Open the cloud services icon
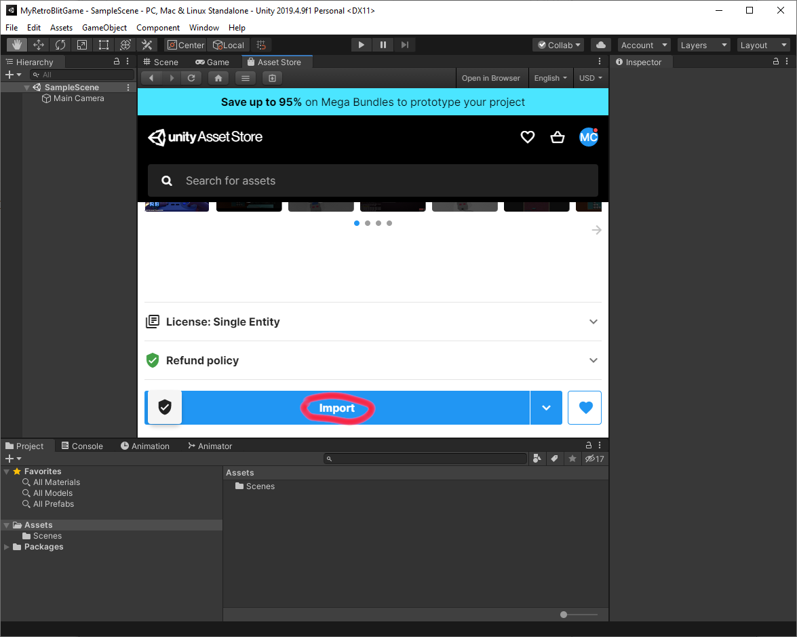Viewport: 797px width, 637px height. point(600,45)
